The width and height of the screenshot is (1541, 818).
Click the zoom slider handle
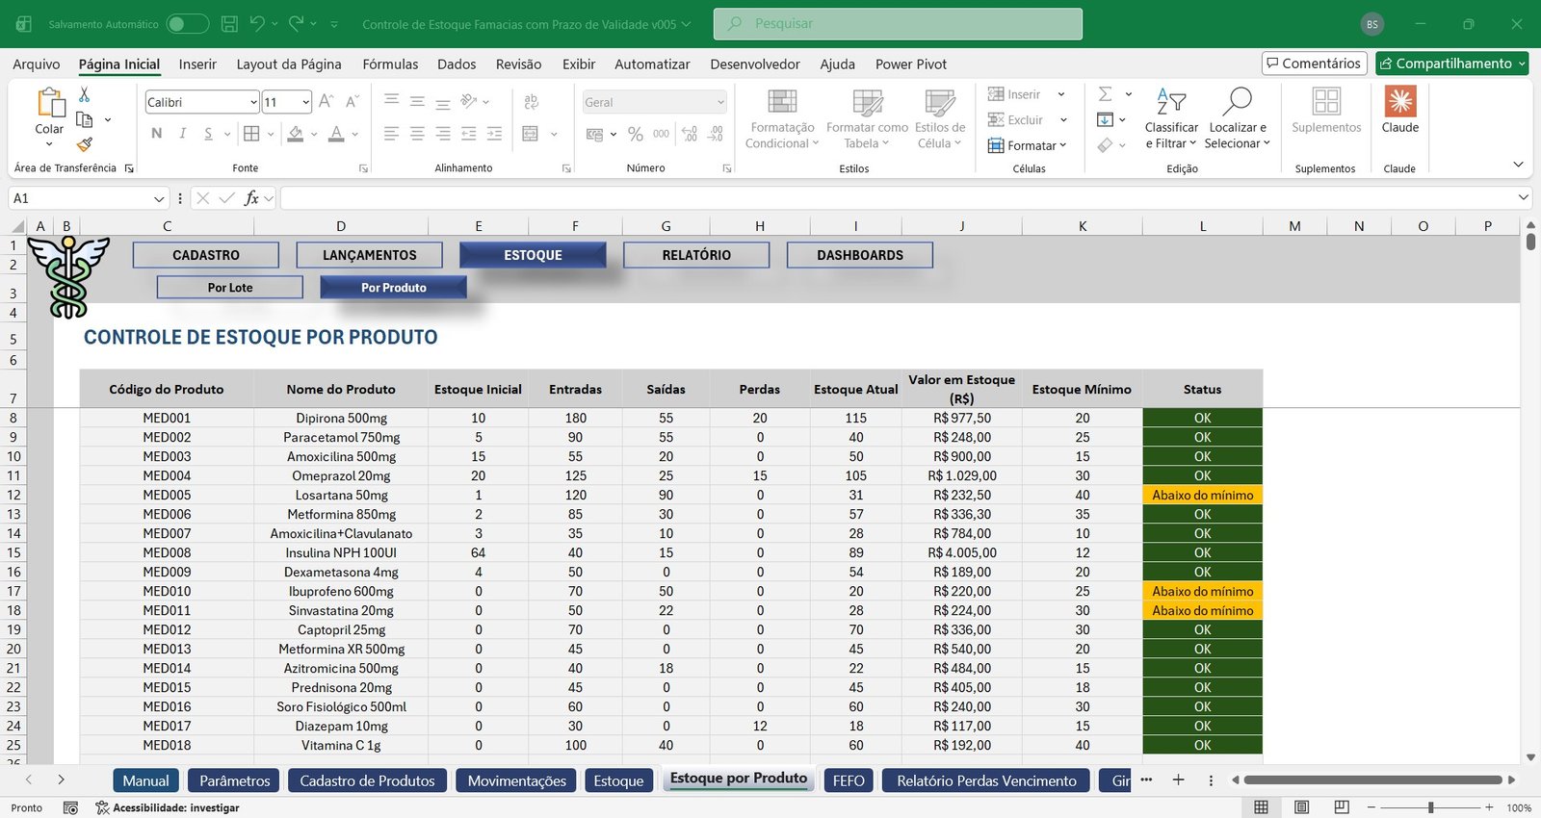pos(1431,807)
